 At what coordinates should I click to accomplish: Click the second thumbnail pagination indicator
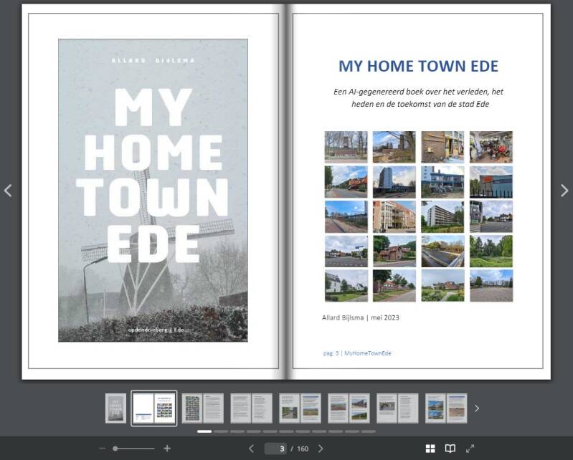(x=221, y=431)
